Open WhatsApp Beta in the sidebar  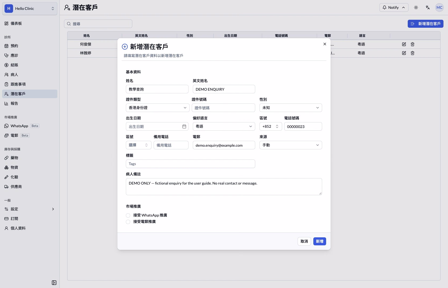[30, 126]
